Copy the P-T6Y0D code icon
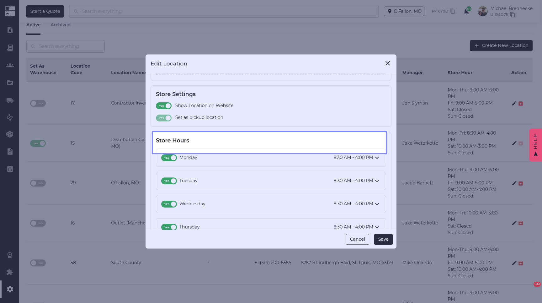 tap(452, 11)
